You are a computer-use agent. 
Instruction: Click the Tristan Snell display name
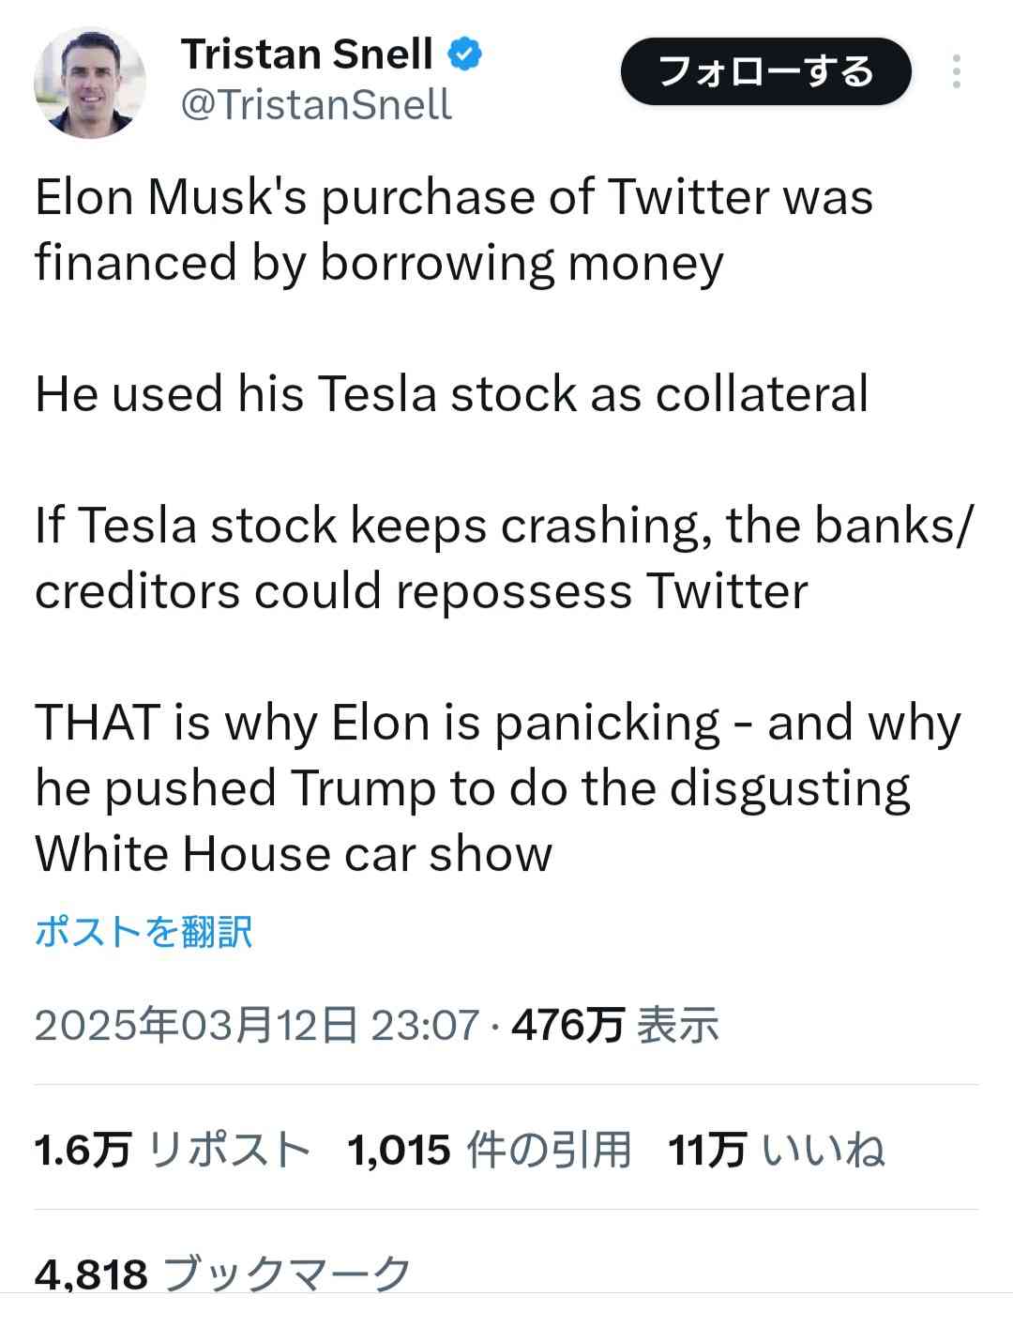[x=307, y=54]
